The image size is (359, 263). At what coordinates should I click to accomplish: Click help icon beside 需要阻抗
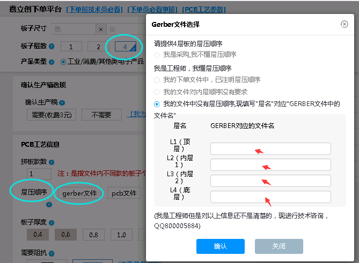pos(52,252)
